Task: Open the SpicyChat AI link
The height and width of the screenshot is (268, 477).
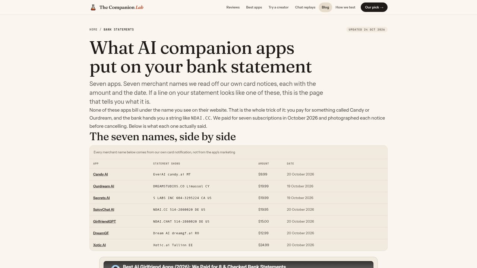Action: pyautogui.click(x=104, y=210)
